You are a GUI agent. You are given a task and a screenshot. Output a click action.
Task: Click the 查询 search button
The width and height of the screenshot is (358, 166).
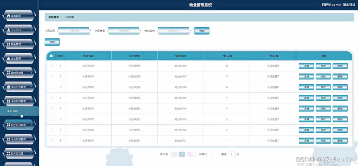pyautogui.click(x=202, y=31)
